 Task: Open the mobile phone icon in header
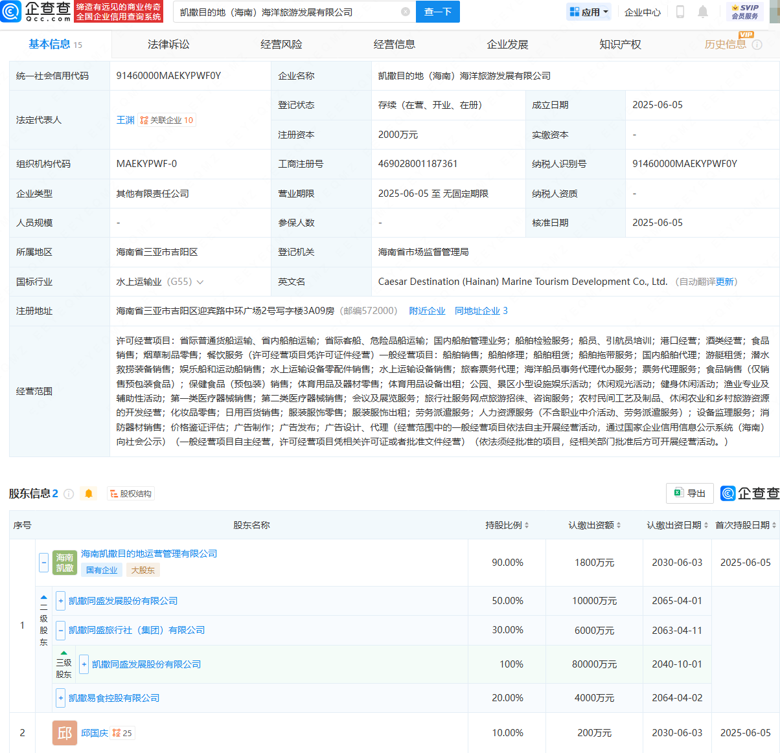[680, 12]
